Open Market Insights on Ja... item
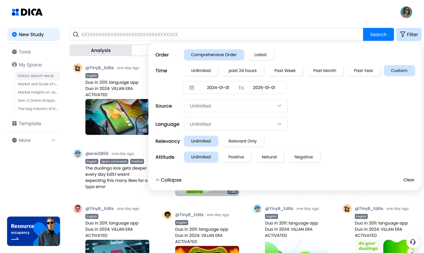 click(37, 92)
